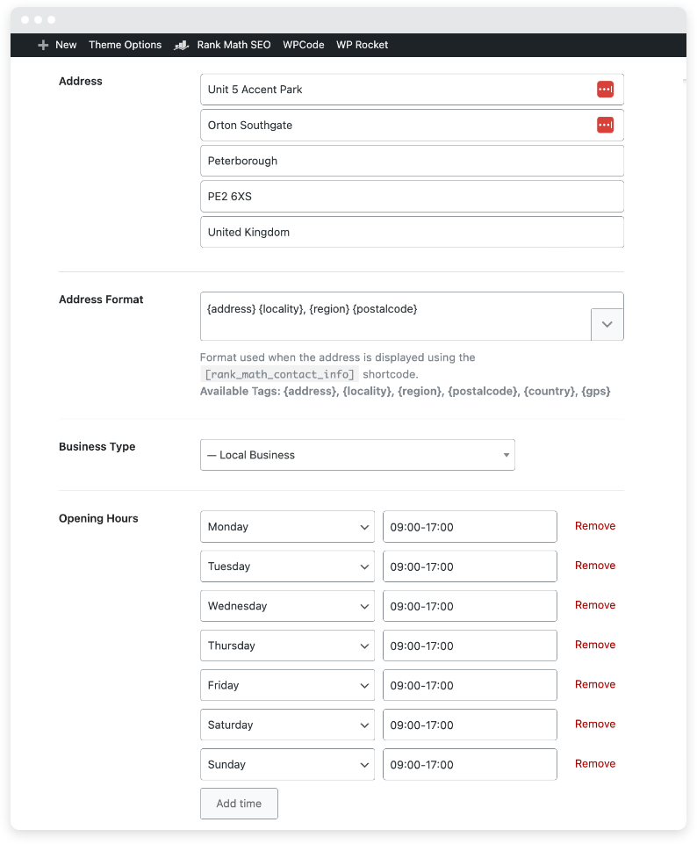Open the Sunday day dropdown
Image resolution: width=697 pixels, height=844 pixels.
tap(287, 764)
